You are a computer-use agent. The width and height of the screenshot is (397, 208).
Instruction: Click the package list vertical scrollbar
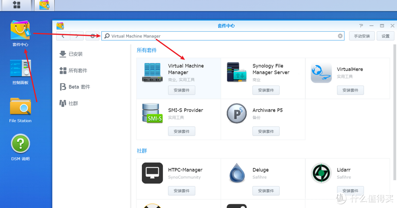coord(395,112)
